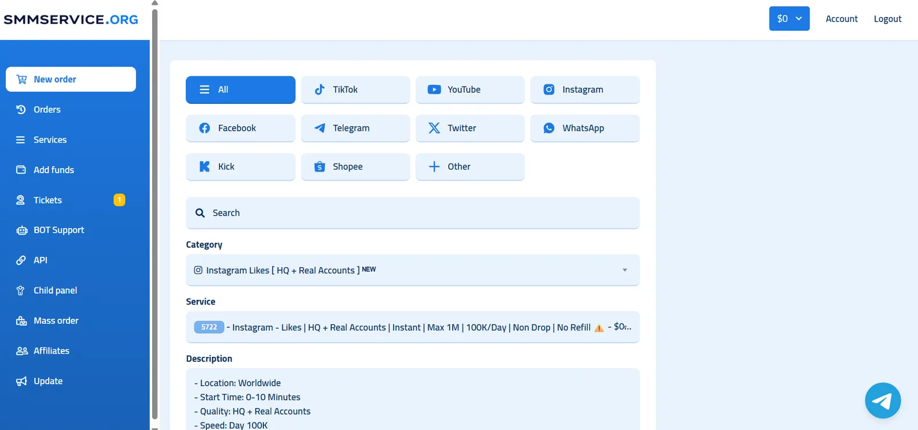918x430 pixels.
Task: Click the Update megaphone icon
Action: (21, 381)
